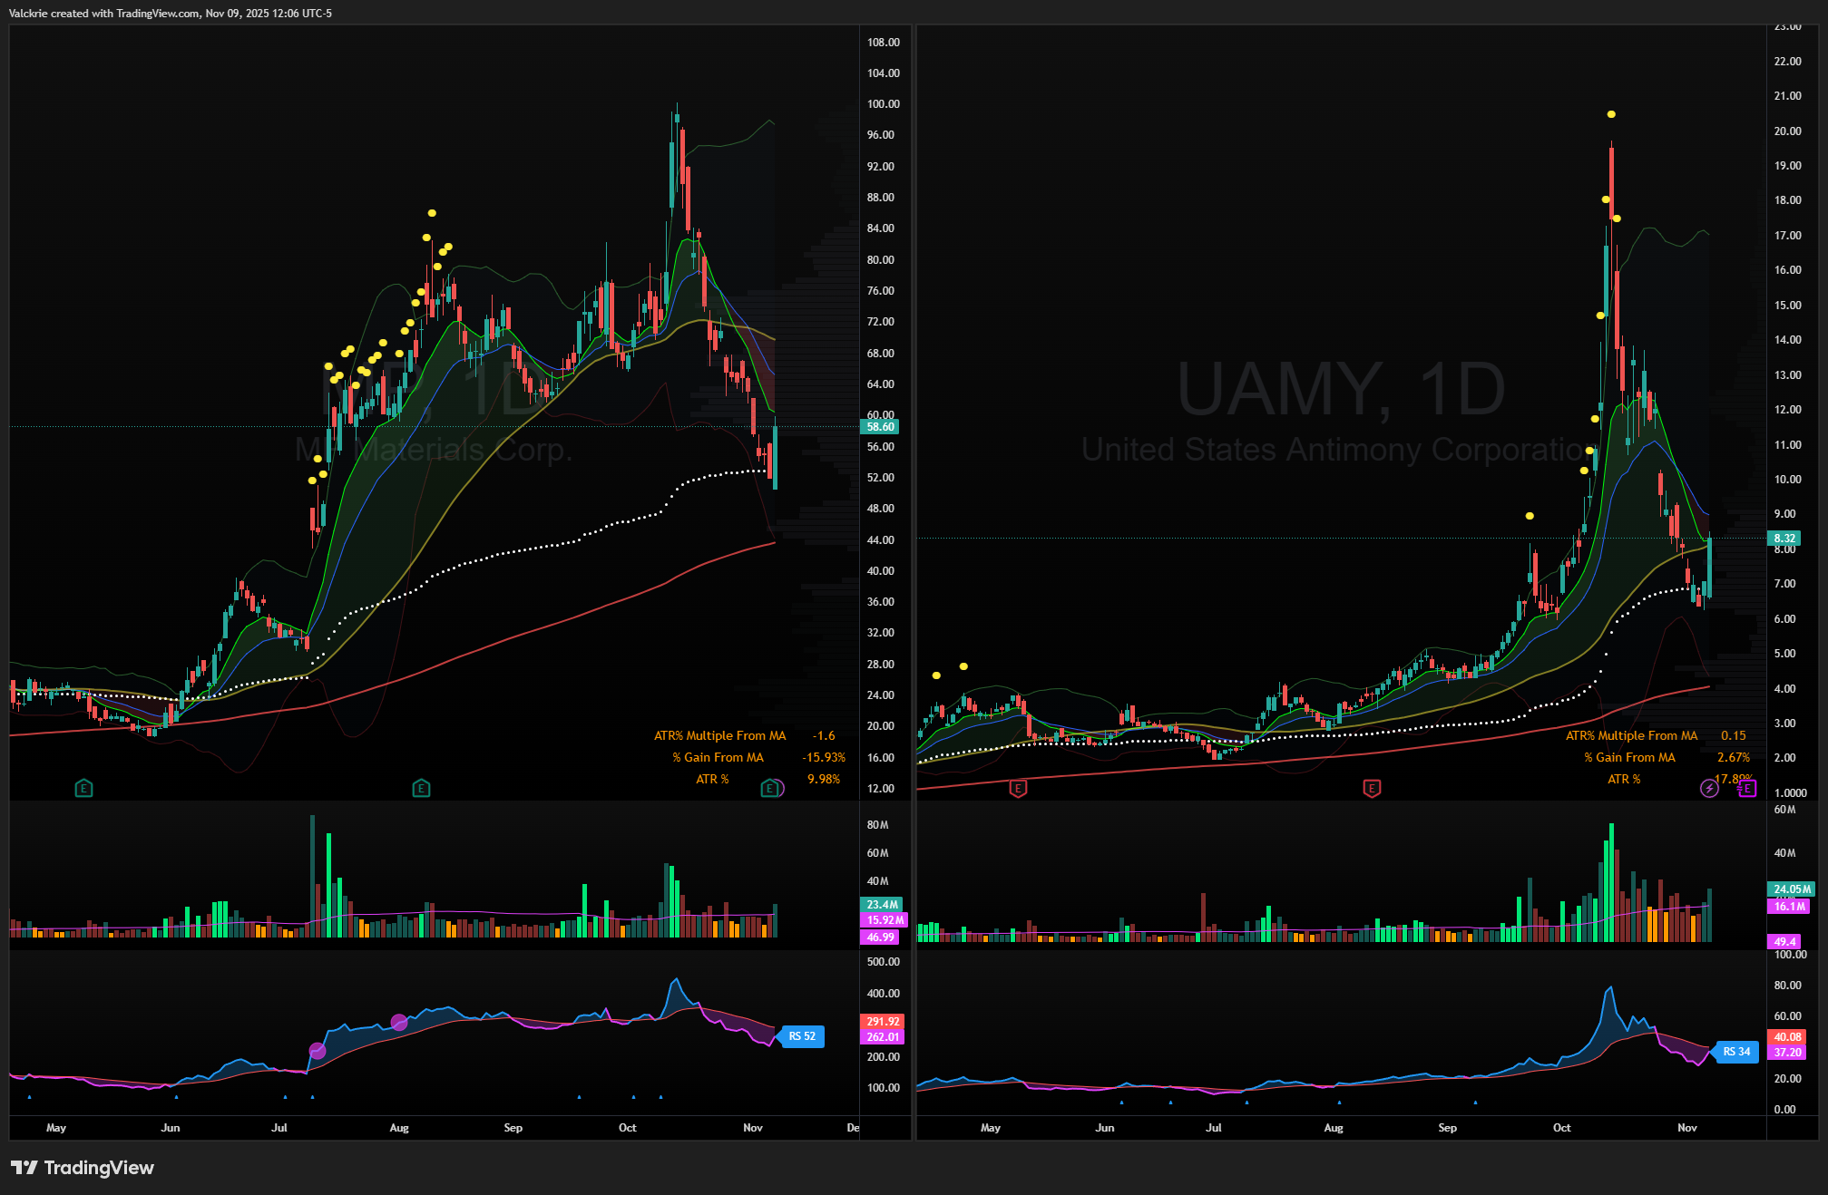This screenshot has width=1828, height=1195.
Task: Open the early-August earnings marker on MP Materials chart
Action: coord(421,788)
